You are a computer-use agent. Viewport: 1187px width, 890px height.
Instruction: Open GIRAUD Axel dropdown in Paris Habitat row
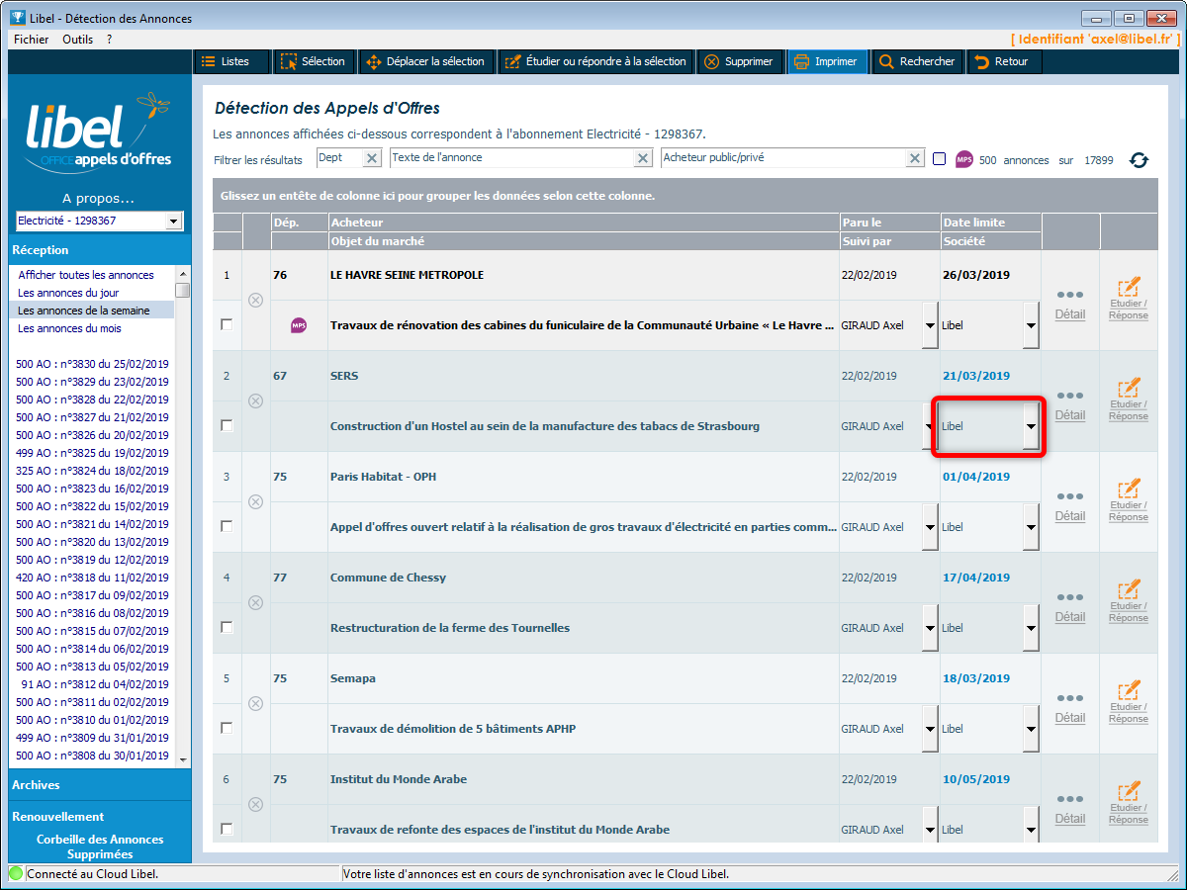pyautogui.click(x=930, y=527)
